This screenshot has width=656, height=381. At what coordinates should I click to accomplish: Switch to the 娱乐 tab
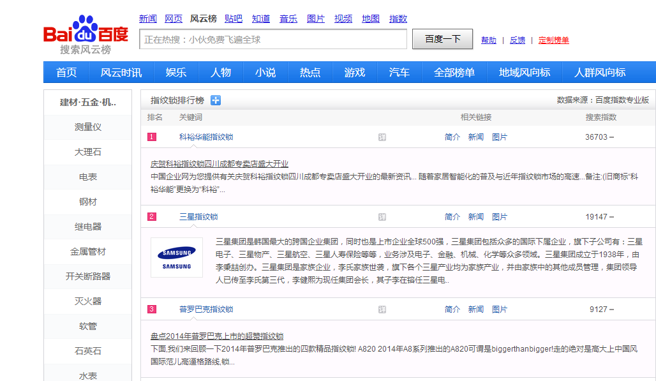[x=175, y=72]
